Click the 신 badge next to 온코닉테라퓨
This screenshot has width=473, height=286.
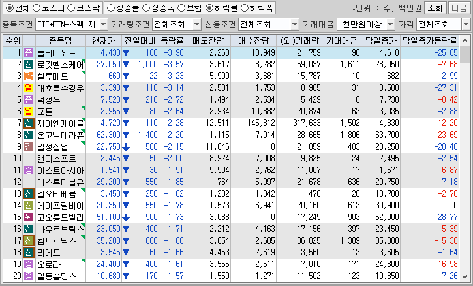pos(29,135)
